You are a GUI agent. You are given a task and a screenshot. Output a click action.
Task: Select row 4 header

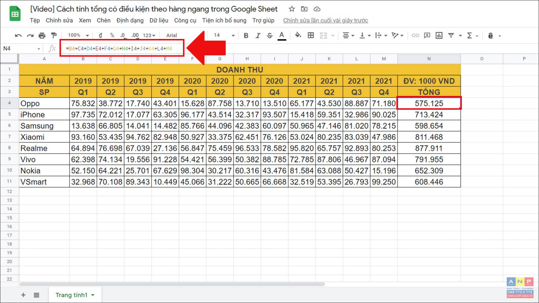tap(9, 103)
